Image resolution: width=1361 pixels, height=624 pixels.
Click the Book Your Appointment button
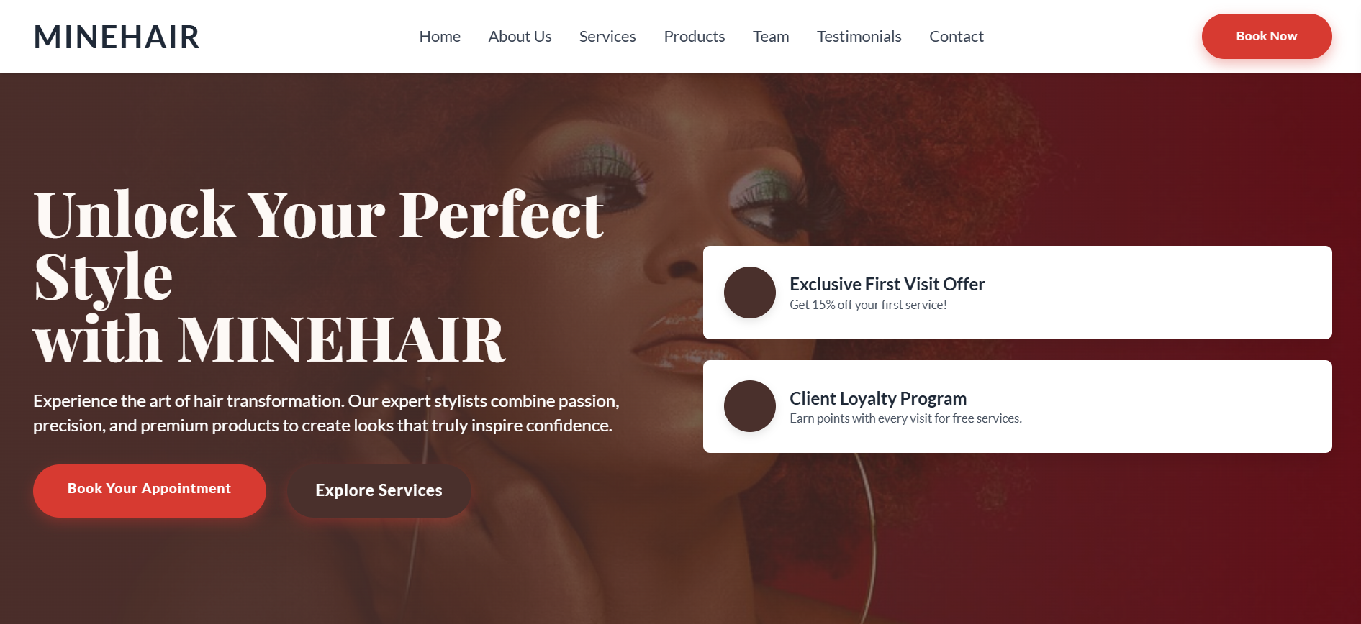tap(150, 490)
